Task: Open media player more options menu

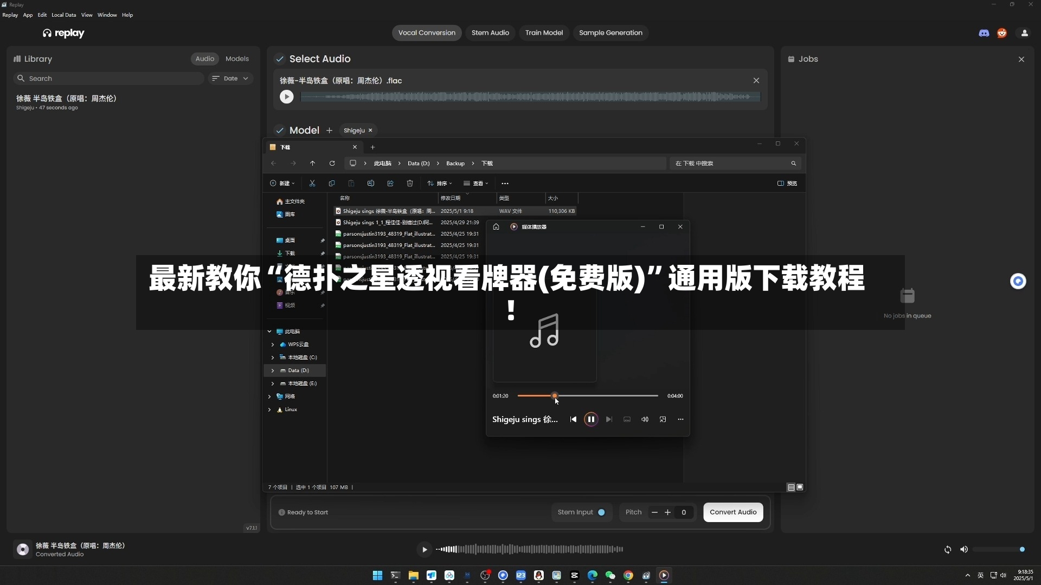Action: tap(680, 419)
